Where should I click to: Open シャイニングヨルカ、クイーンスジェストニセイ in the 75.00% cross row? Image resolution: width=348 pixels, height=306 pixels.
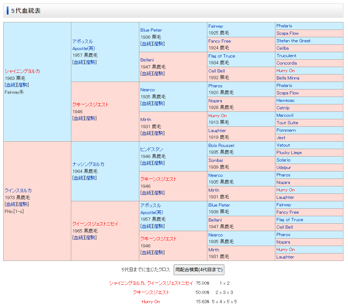coord(151,283)
